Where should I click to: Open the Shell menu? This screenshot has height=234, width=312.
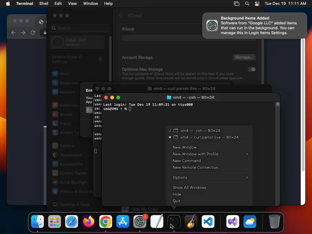click(x=44, y=4)
